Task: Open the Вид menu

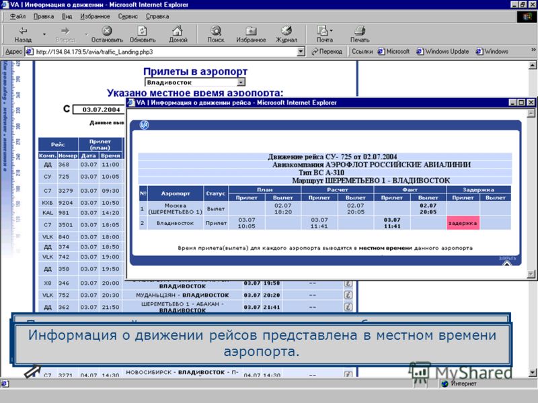Action: (67, 16)
